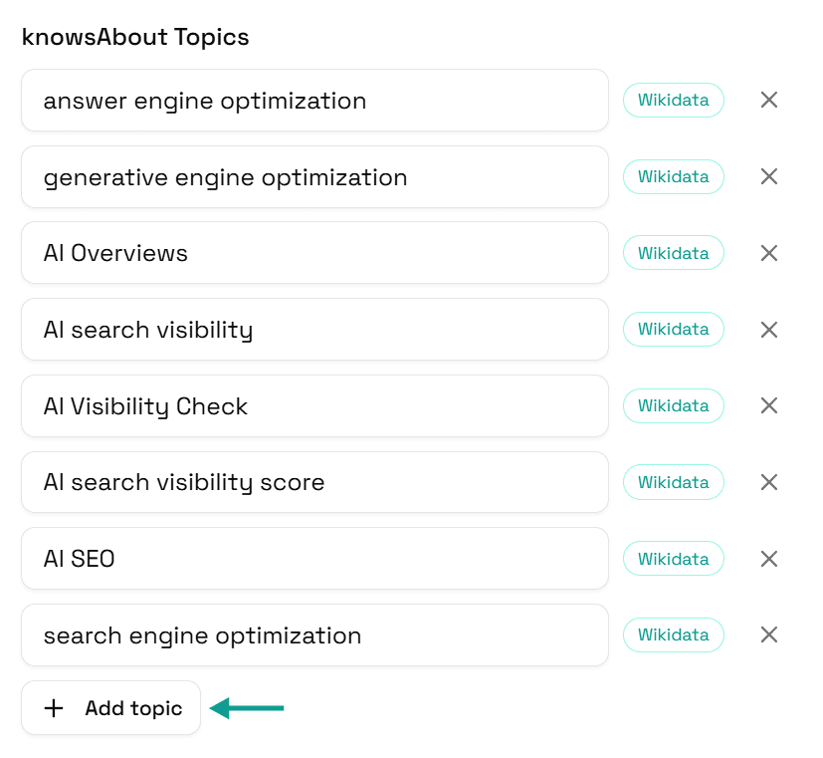Open Wikidata for AI Visibility Check

click(674, 405)
